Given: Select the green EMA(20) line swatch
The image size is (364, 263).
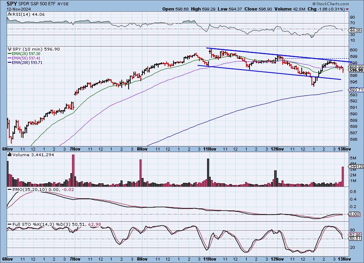Looking at the screenshot, I should [10, 54].
